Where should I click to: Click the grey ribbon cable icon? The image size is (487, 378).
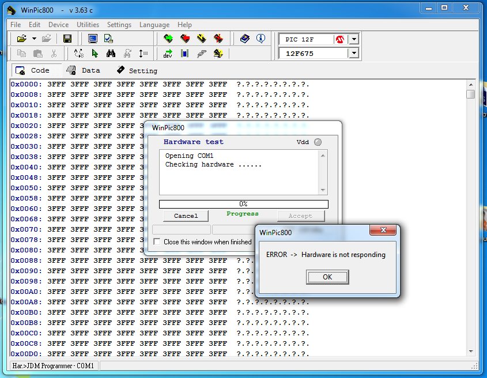(202, 54)
